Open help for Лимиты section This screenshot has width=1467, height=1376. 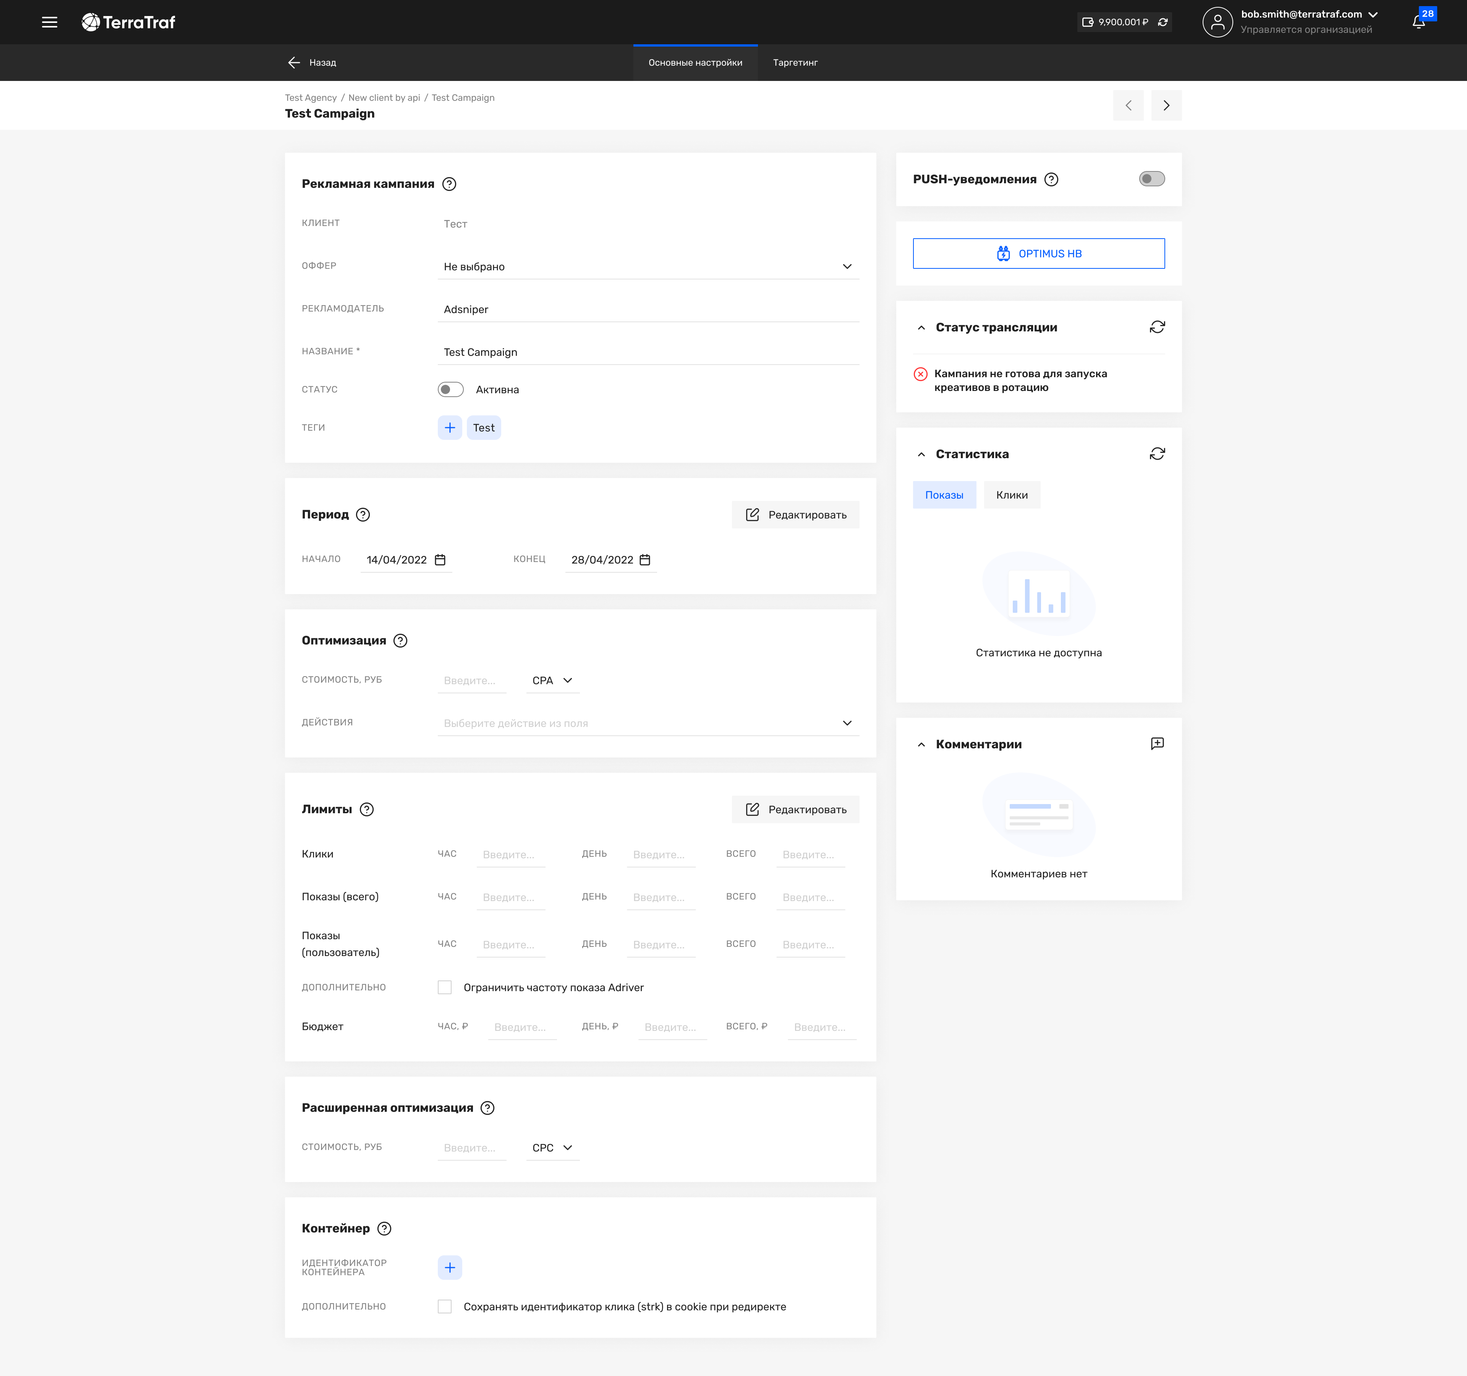(x=367, y=810)
